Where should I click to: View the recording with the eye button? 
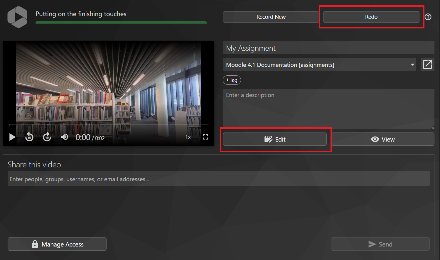coord(383,139)
